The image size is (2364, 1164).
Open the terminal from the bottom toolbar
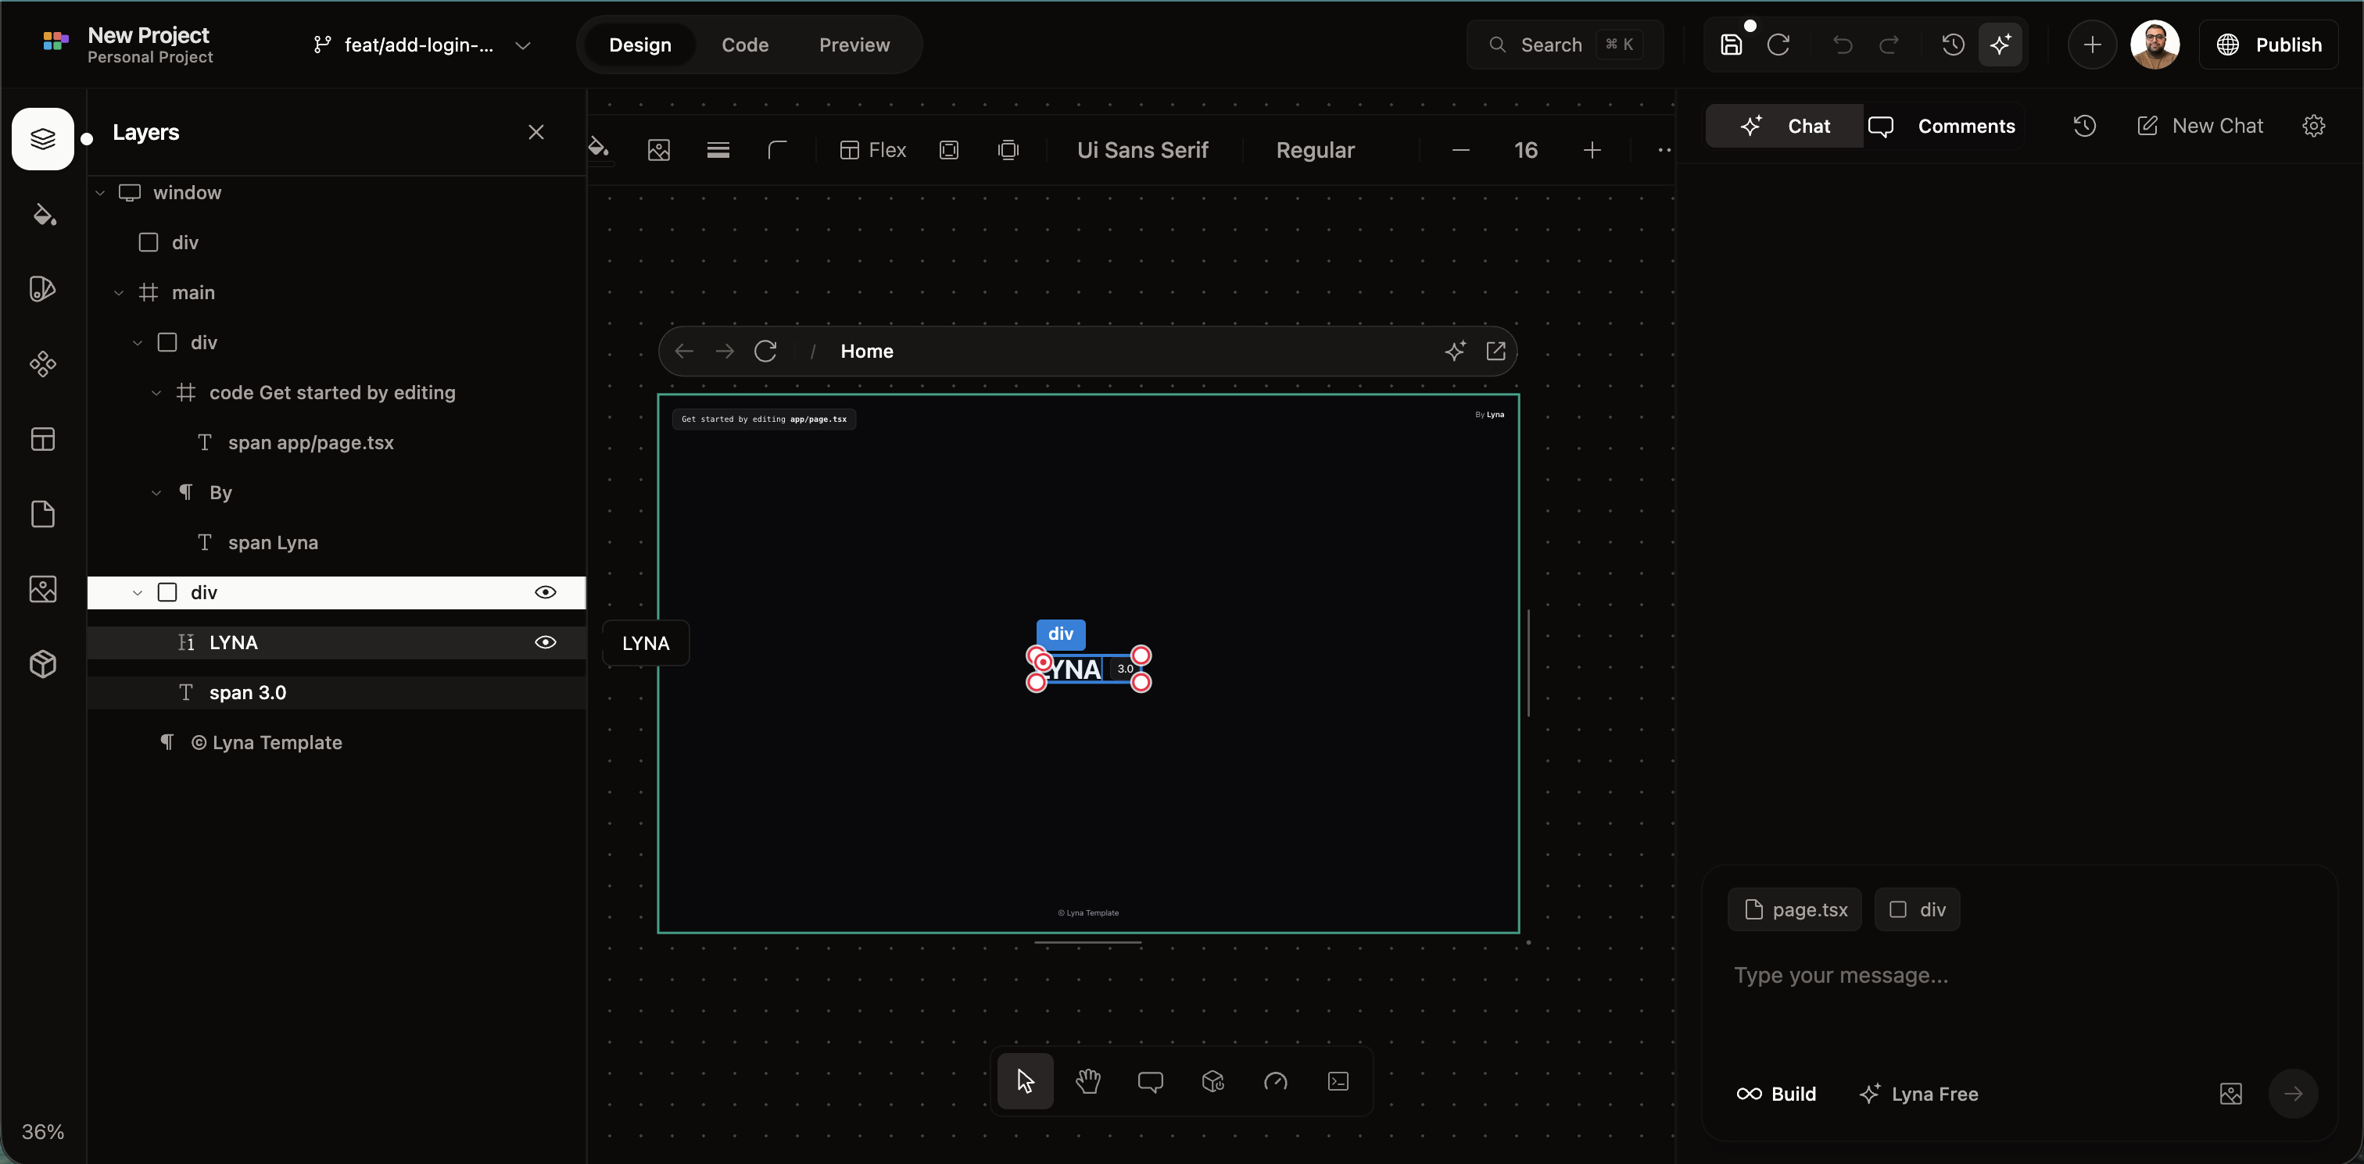(x=1337, y=1083)
